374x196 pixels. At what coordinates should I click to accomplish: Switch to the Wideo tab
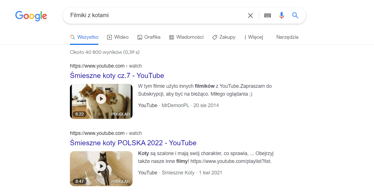[118, 37]
